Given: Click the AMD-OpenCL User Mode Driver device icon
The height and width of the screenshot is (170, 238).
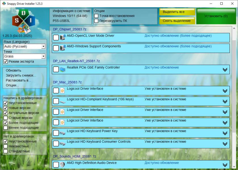Looking at the screenshot, I should click(62, 37).
